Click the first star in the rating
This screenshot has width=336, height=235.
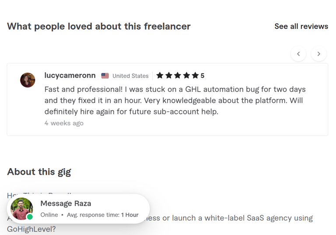160,76
